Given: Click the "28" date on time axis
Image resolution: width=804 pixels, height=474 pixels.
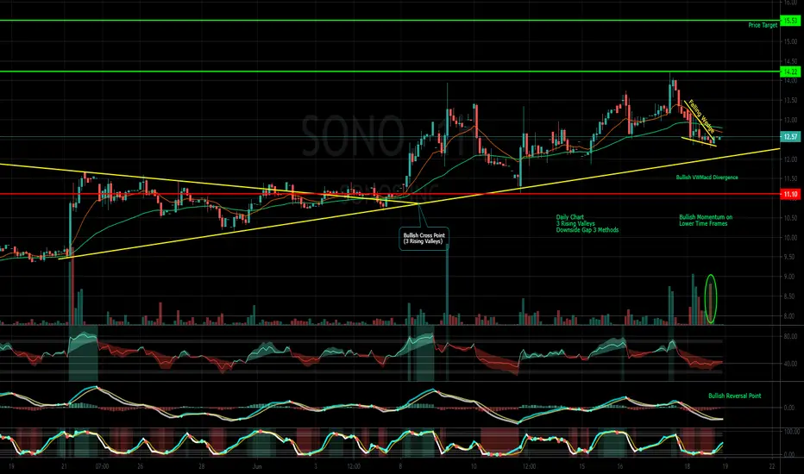Looking at the screenshot, I should click(x=202, y=466).
